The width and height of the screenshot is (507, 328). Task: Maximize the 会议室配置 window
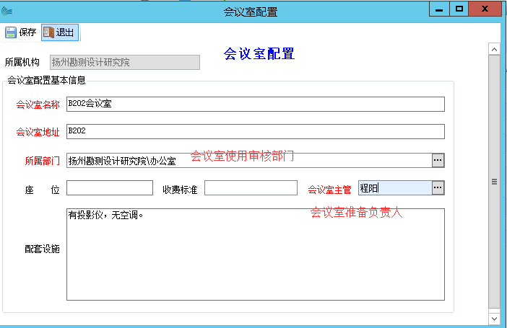(x=459, y=9)
